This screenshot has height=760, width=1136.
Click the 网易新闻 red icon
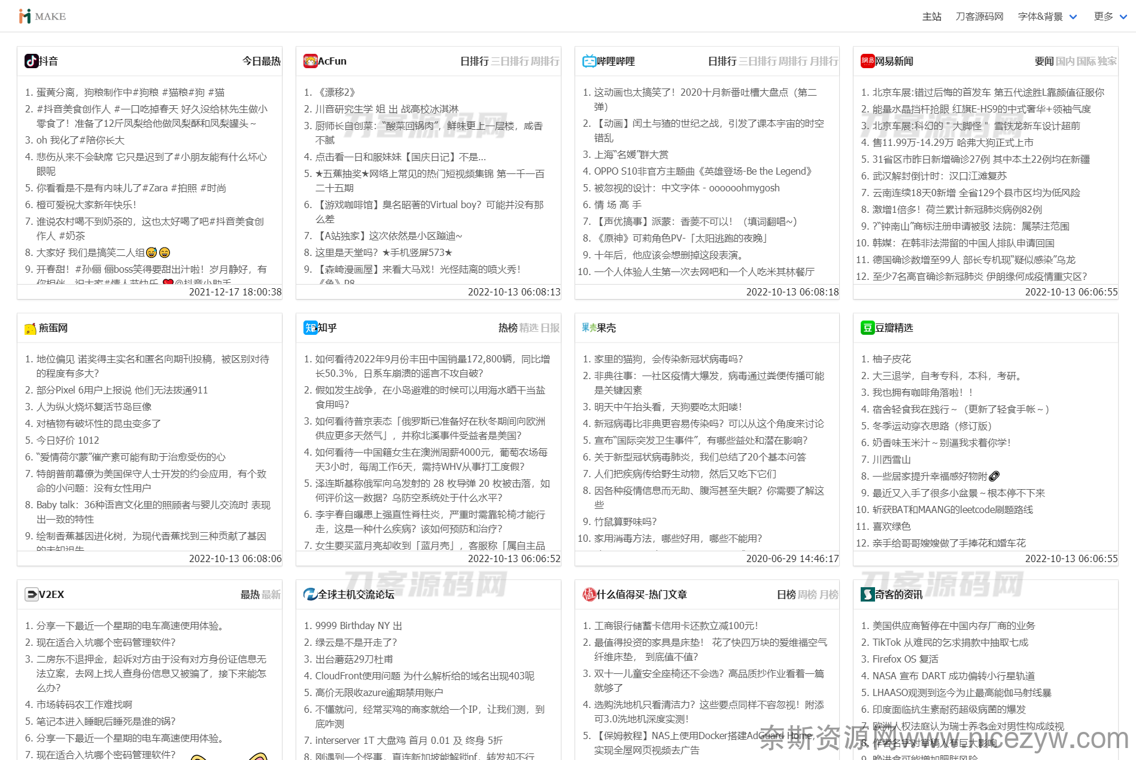tap(868, 61)
